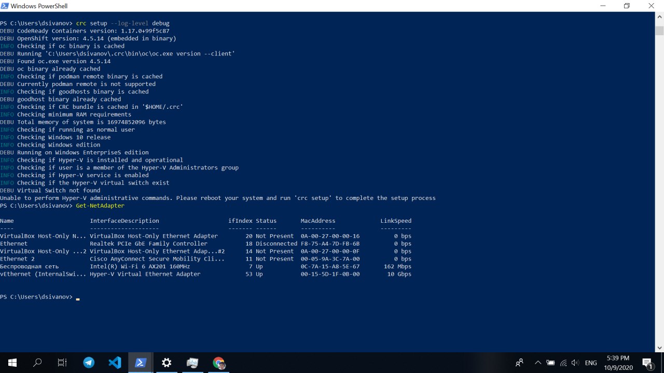Switch the ENG input language

point(591,363)
